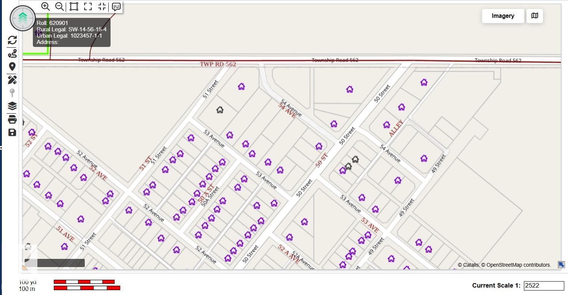
Task: Click the print map icon
Action: [x=12, y=119]
